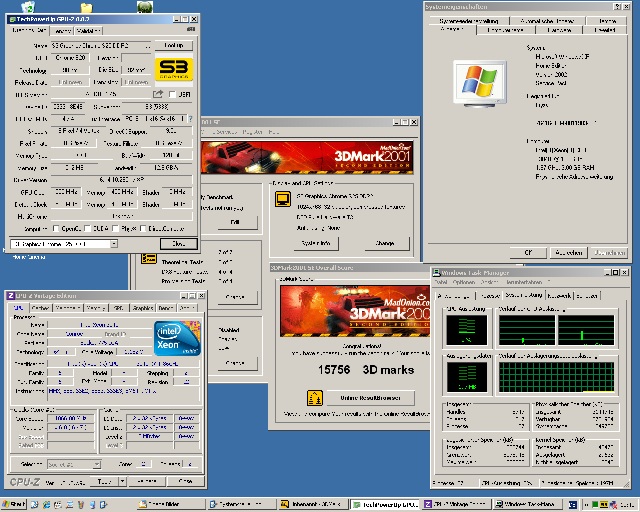
Task: Click the disconnected network tray icon
Action: tap(613, 504)
